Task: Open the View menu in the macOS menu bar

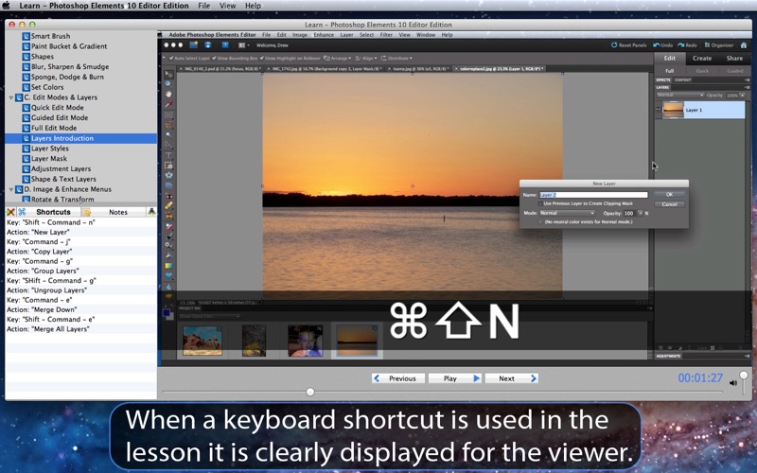Action: click(227, 6)
